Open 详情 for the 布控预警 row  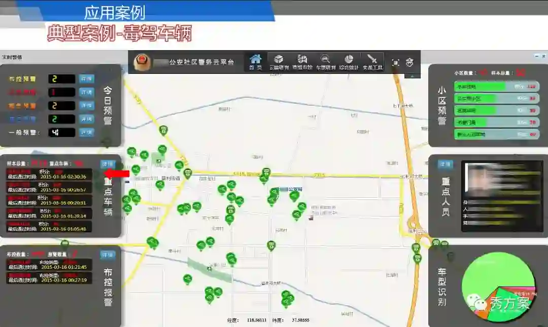[x=86, y=79]
